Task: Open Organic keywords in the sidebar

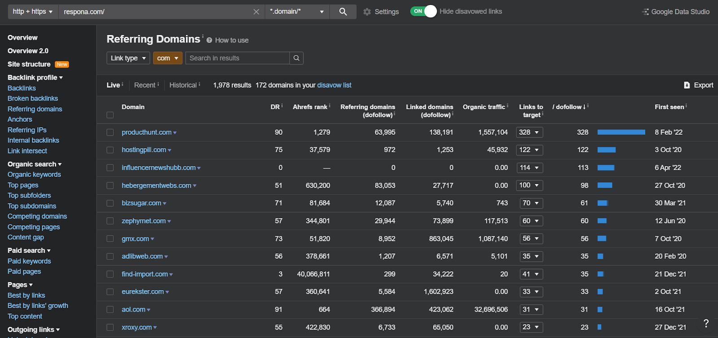Action: (34, 175)
